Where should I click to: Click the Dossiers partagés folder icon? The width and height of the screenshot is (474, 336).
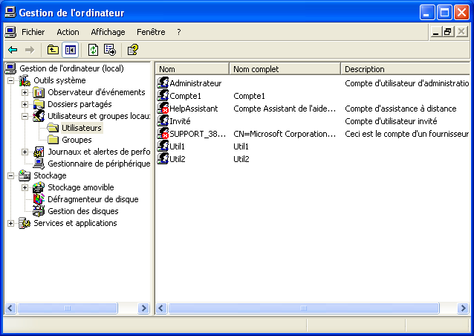[x=39, y=104]
